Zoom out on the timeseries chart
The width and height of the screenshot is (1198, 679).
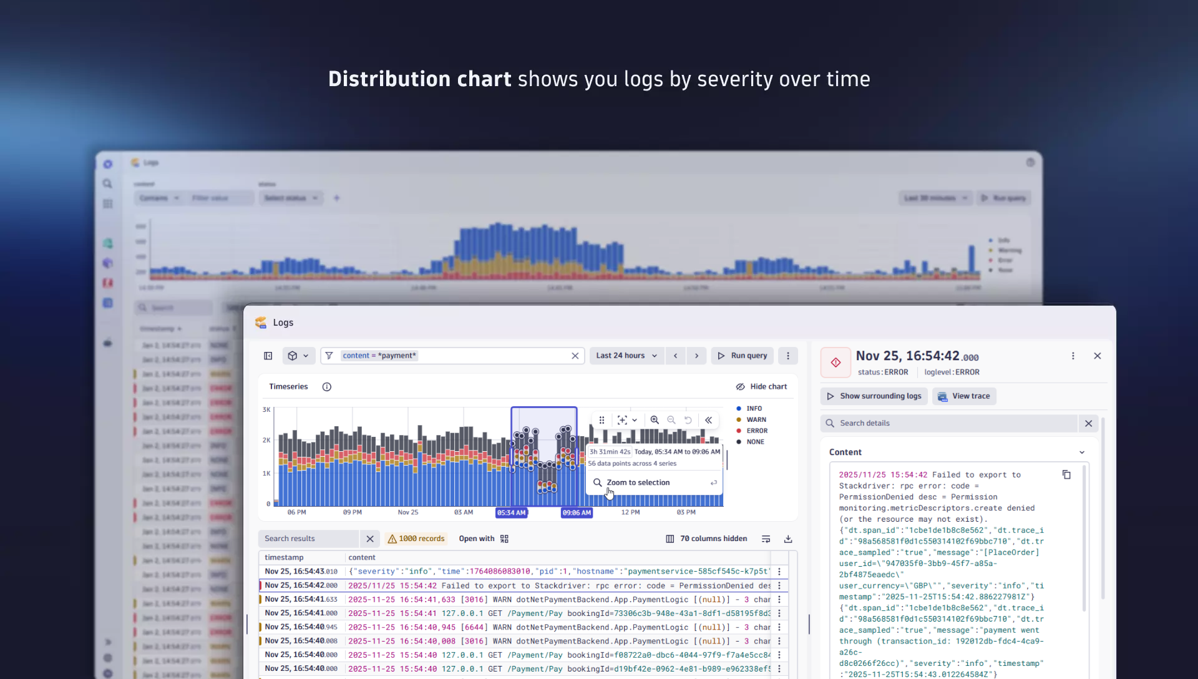(671, 420)
